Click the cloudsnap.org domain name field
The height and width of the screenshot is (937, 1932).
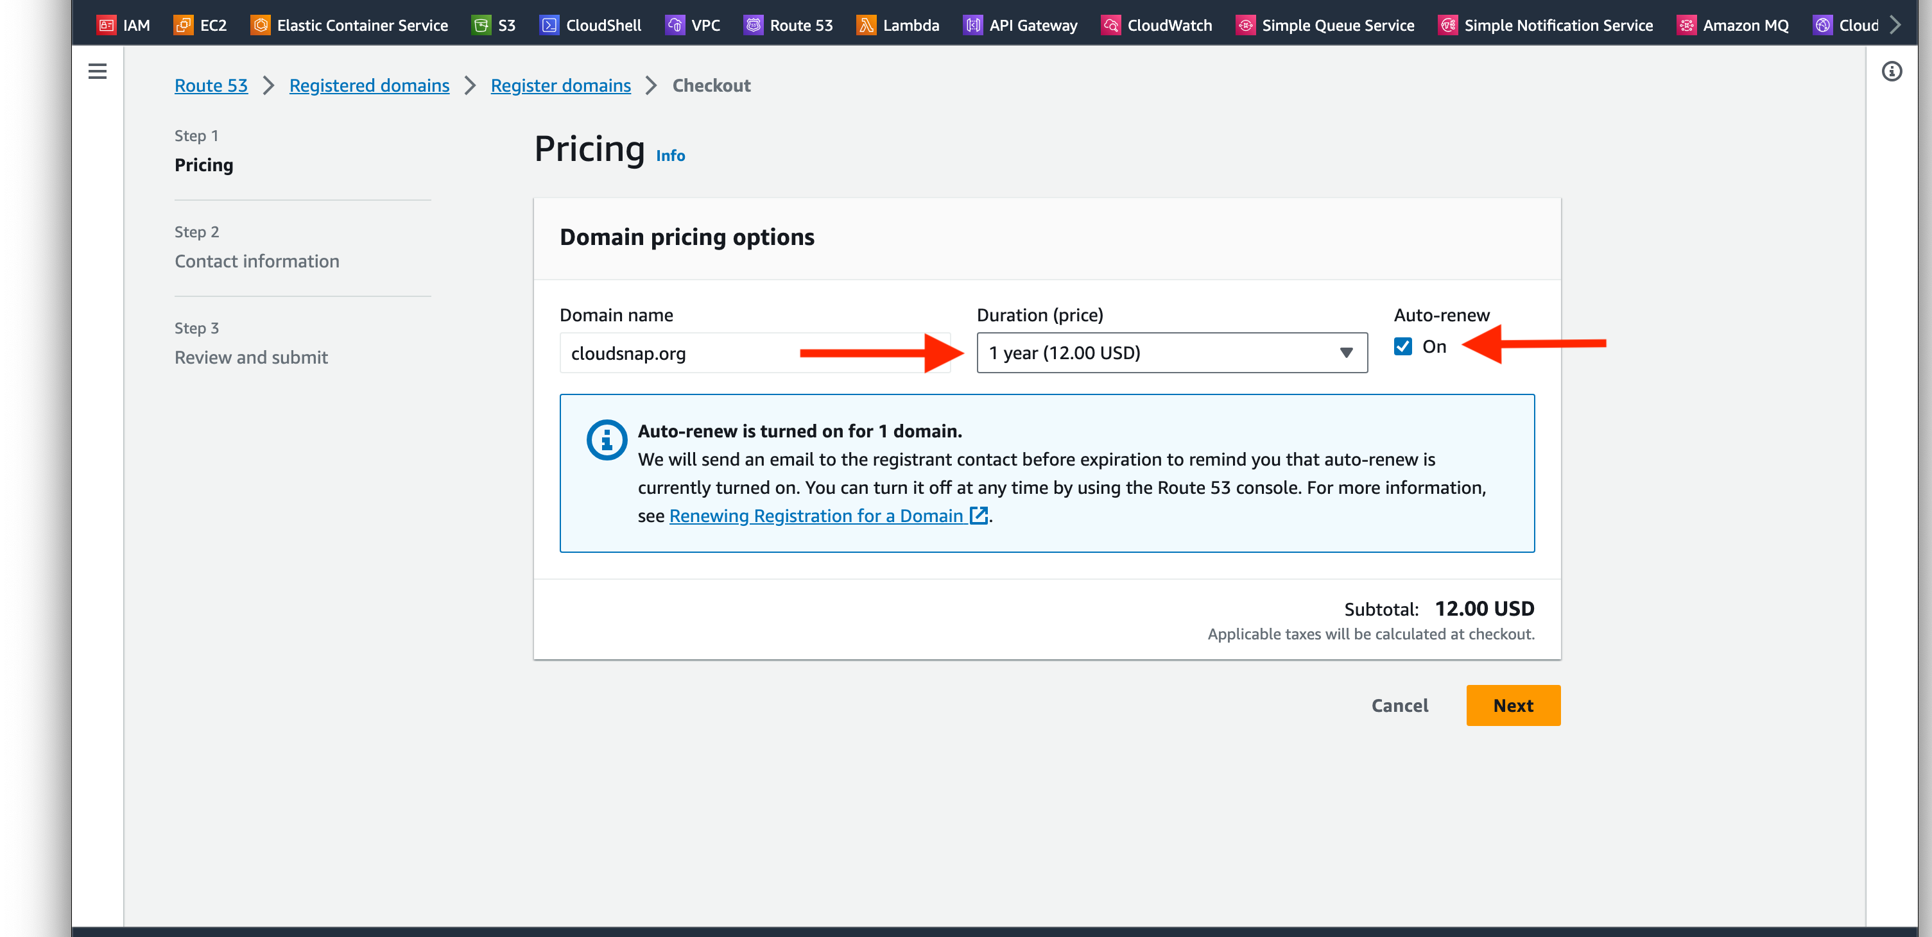(754, 353)
